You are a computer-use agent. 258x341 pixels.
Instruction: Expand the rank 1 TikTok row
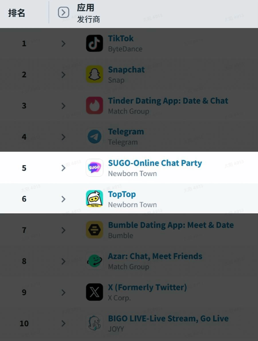click(64, 44)
